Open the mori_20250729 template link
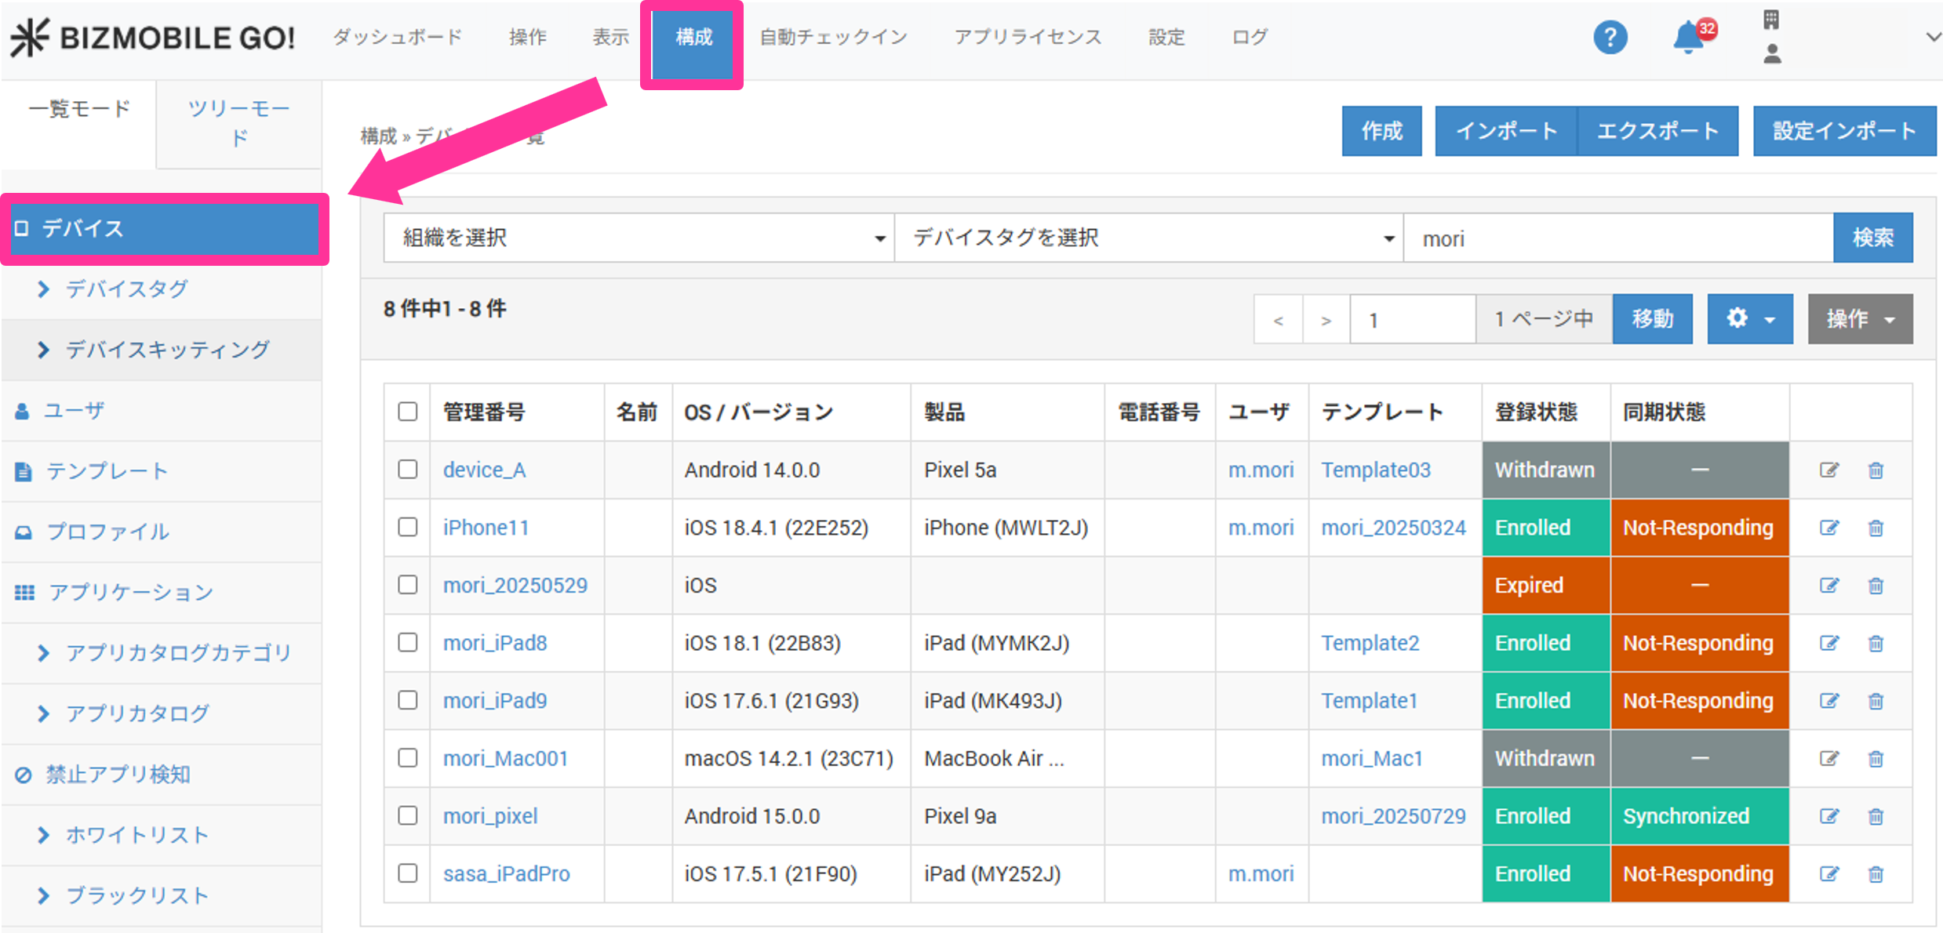 (x=1393, y=817)
